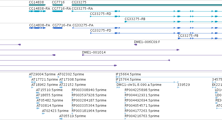Image resolution: width=222 pixels, height=120 pixels.
Task: Click the RP003335364.5prime label
Action: coord(89,106)
